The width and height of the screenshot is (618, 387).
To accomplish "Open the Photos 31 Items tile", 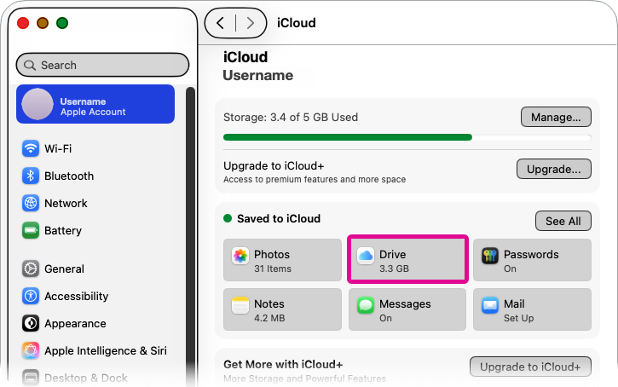I will point(282,260).
